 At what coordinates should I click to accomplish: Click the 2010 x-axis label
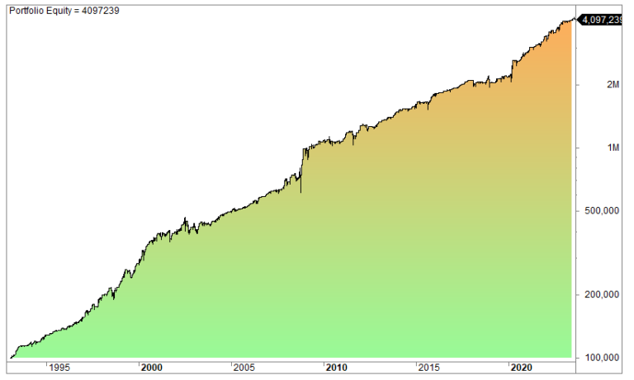tap(337, 368)
